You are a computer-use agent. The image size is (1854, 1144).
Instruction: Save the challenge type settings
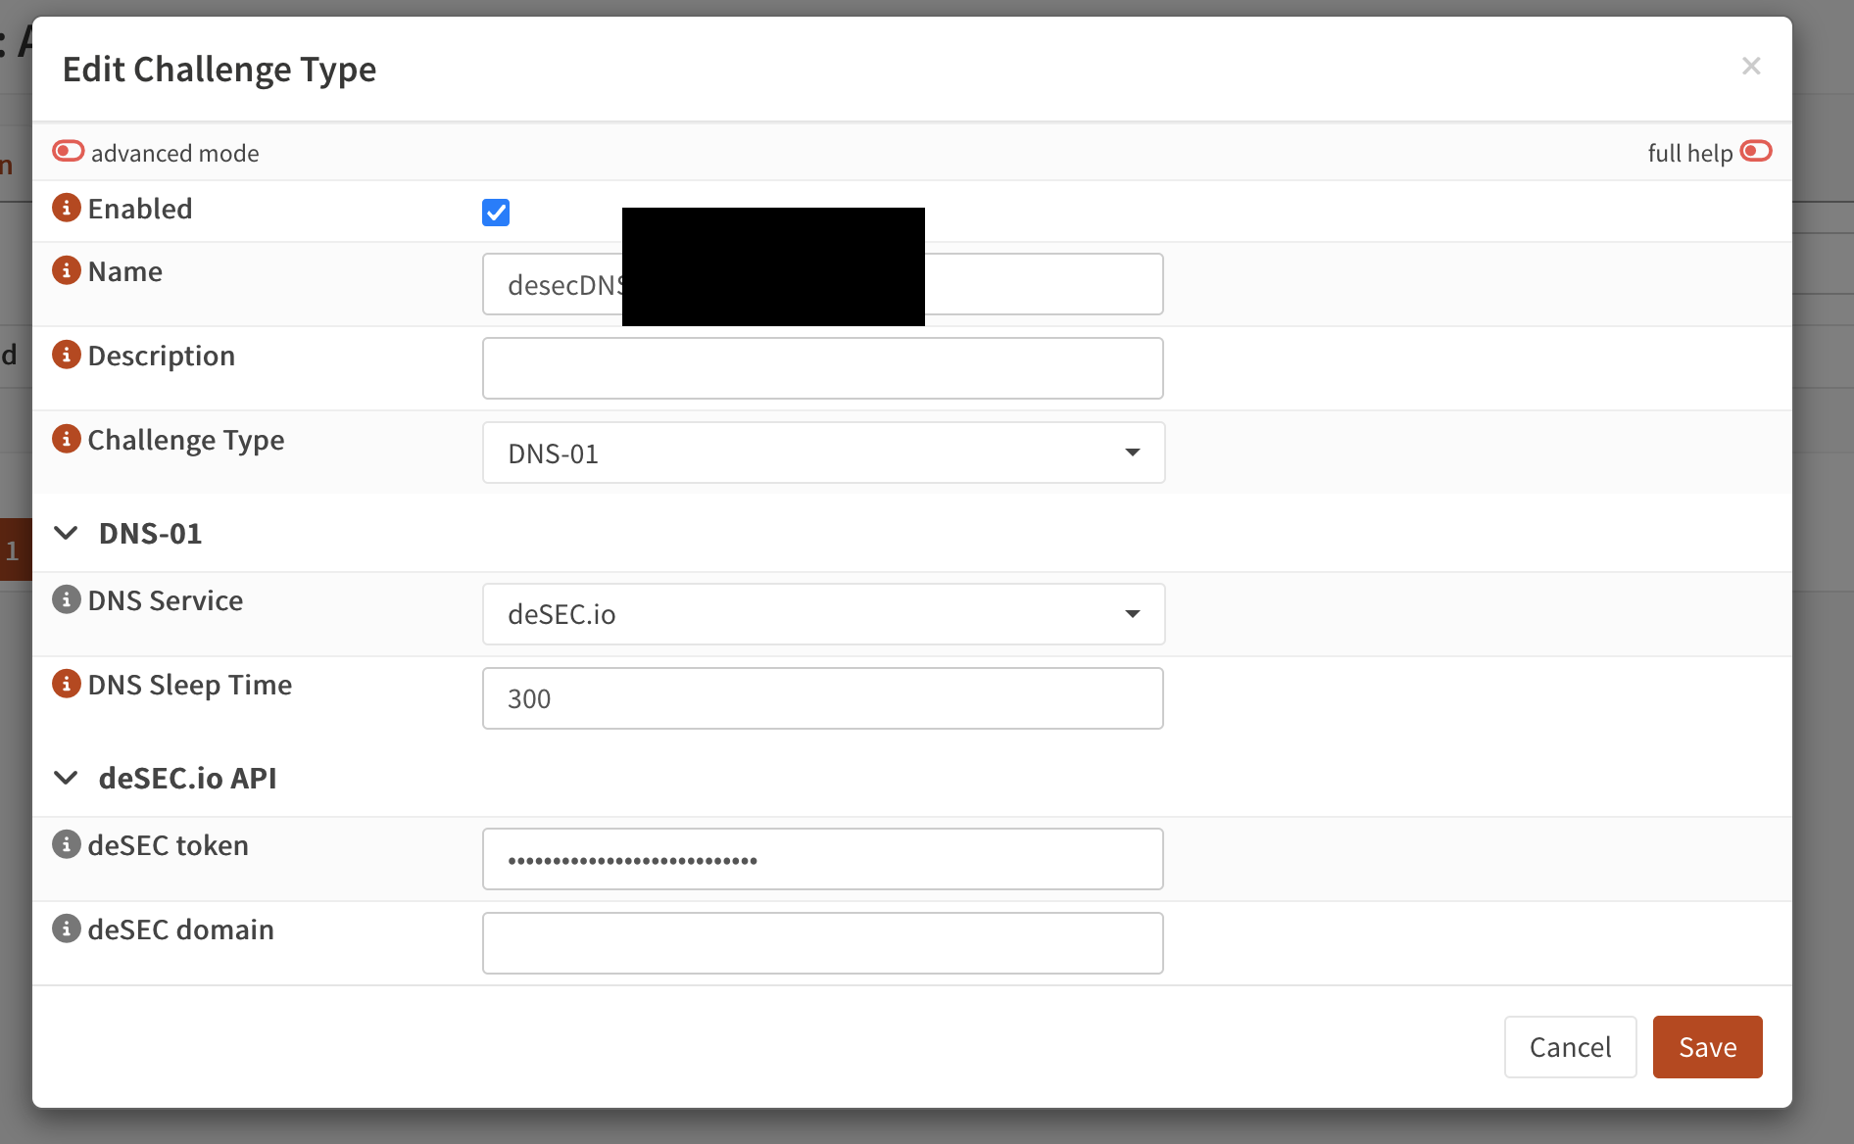pyautogui.click(x=1707, y=1047)
